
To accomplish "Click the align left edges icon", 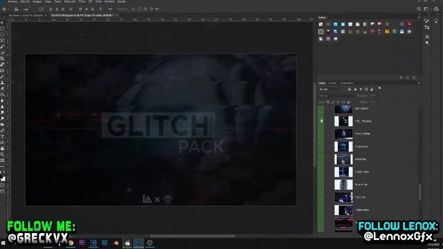I will pyautogui.click(x=51, y=9).
